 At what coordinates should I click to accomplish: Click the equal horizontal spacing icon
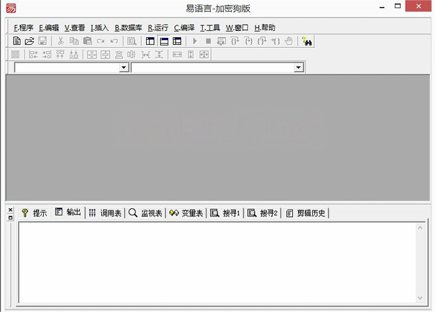pyautogui.click(x=146, y=55)
